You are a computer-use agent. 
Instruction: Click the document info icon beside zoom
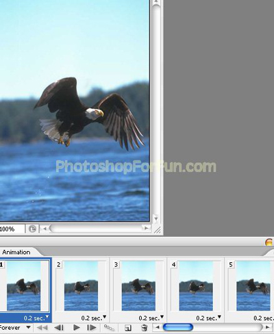32,229
